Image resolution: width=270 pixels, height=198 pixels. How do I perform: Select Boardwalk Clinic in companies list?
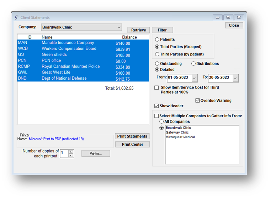(x=178, y=128)
